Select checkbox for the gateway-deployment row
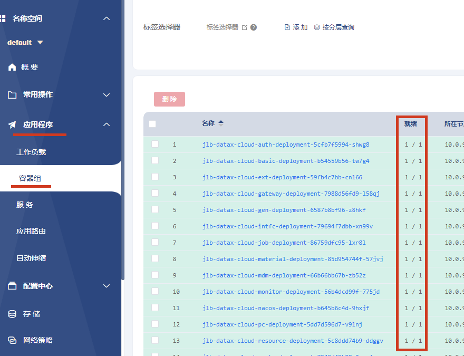The height and width of the screenshot is (356, 464). click(x=155, y=193)
